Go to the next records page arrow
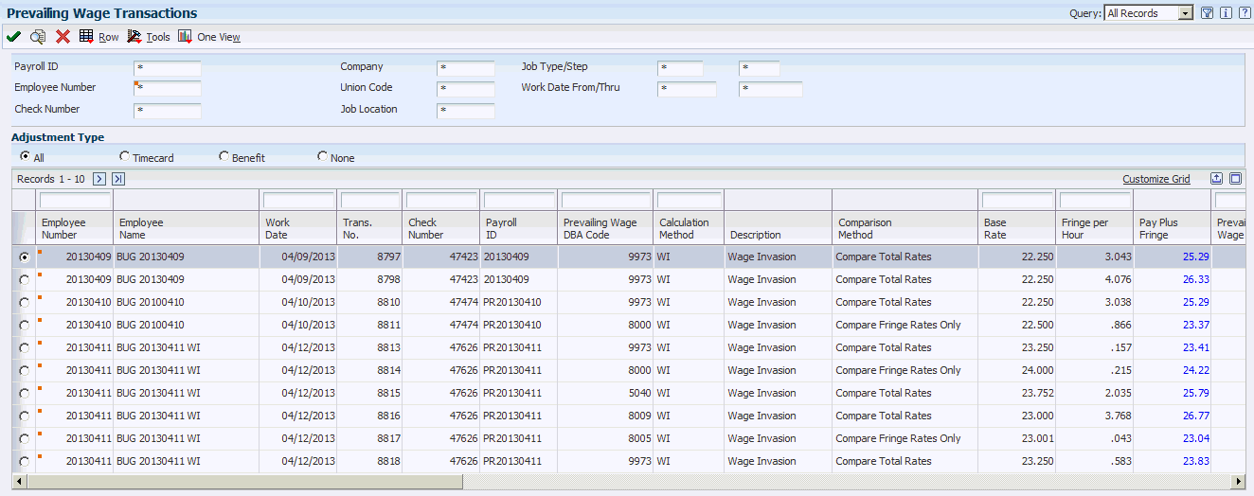The image size is (1254, 496). 99,179
